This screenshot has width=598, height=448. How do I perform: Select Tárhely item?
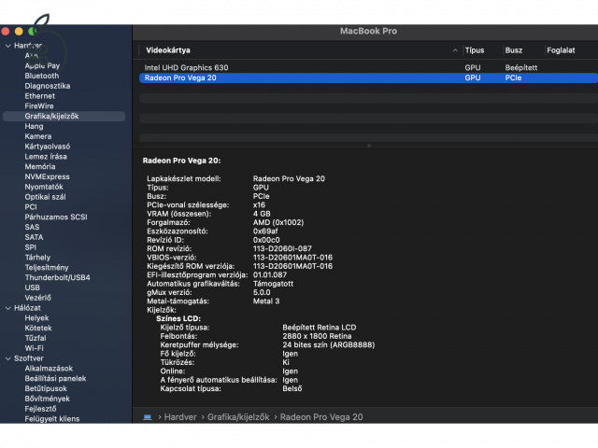pos(37,258)
